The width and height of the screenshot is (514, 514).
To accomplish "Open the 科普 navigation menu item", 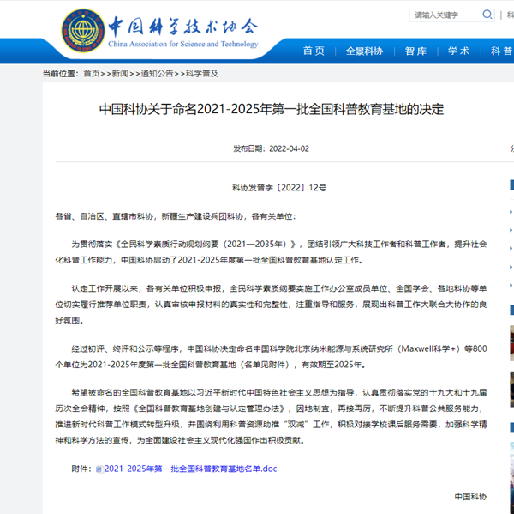I will point(502,51).
